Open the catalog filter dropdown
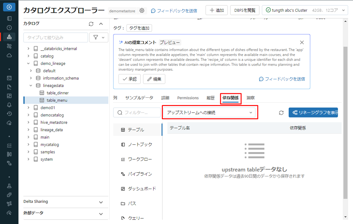 point(99,38)
